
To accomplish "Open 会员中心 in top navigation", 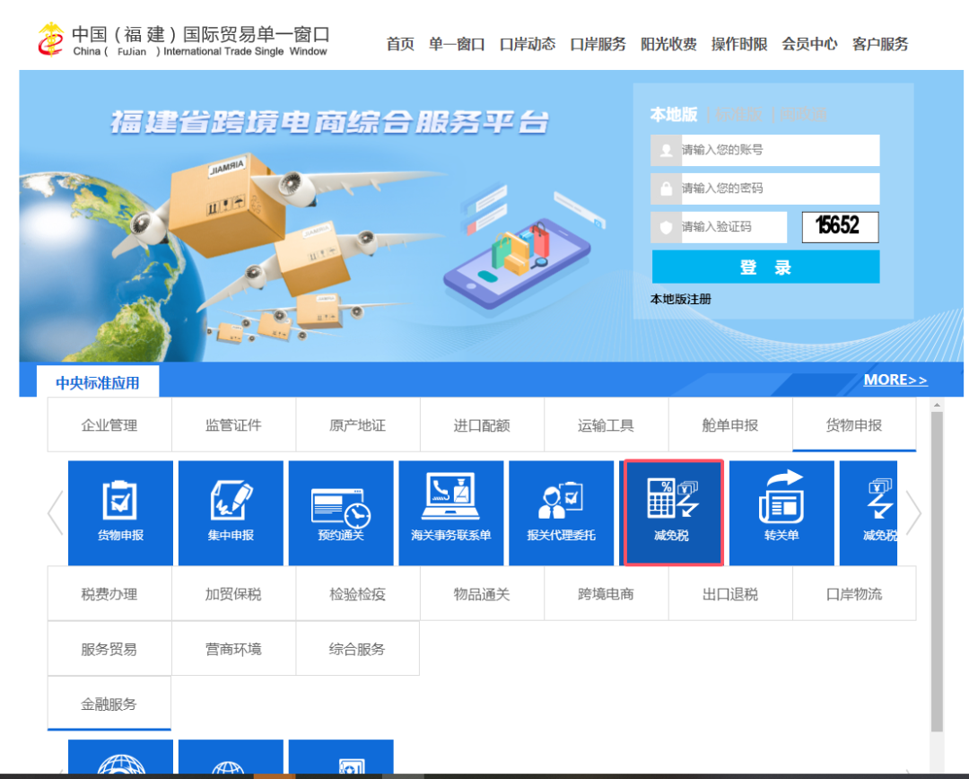I will pos(809,44).
